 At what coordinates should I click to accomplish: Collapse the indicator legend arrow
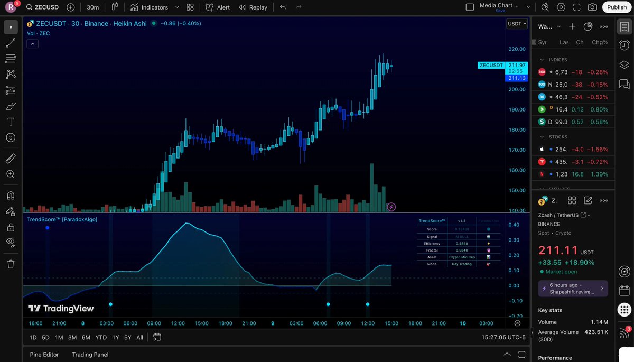pos(32,44)
